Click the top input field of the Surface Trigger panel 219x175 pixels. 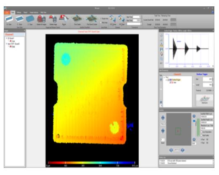tap(208, 79)
